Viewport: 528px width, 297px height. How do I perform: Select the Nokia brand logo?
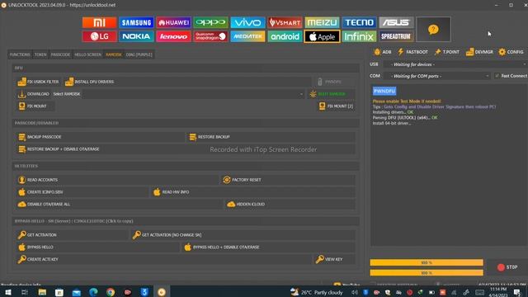pos(136,36)
